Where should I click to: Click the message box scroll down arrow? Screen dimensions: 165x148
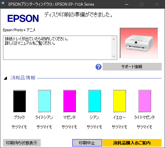pyautogui.click(x=114, y=56)
